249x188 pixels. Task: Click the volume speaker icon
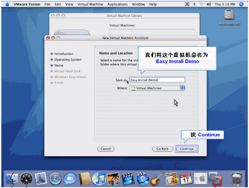[209, 4]
